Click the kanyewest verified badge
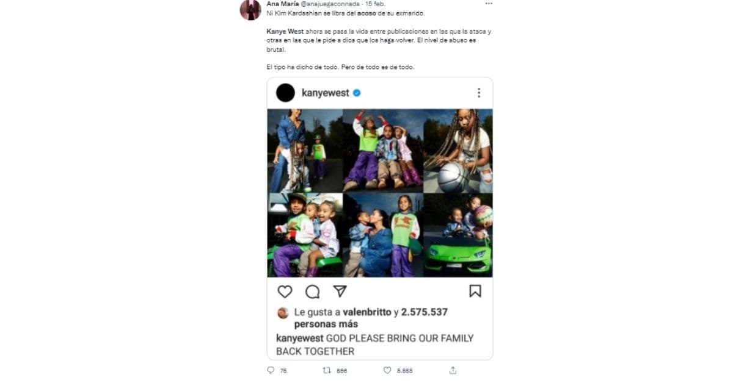 click(357, 93)
